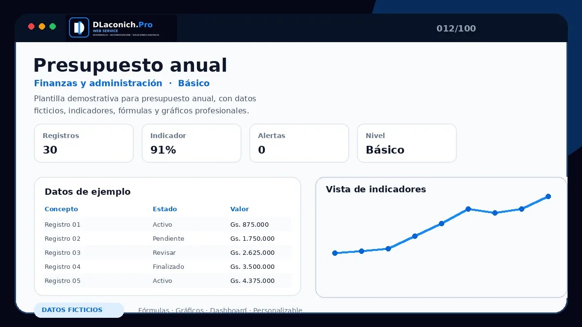The height and width of the screenshot is (327, 582).
Task: Click the Gs. 2.625.000 value
Action: pos(252,253)
